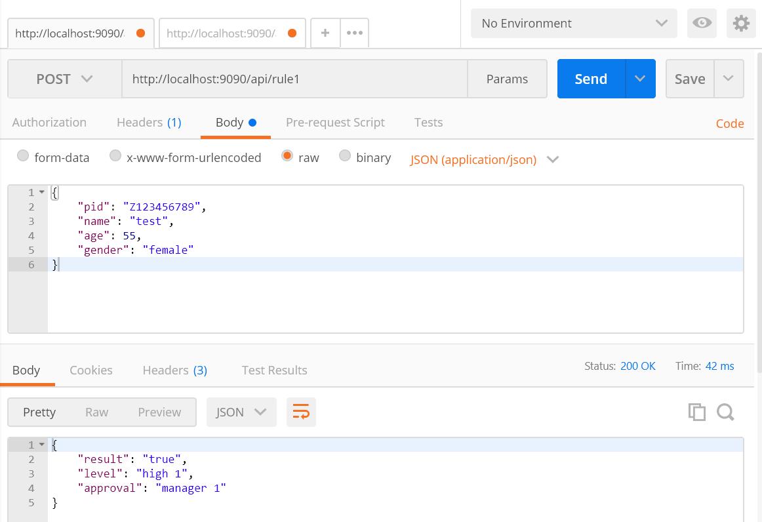762x522 pixels.
Task: Copy response body to clipboard icon
Action: (697, 412)
